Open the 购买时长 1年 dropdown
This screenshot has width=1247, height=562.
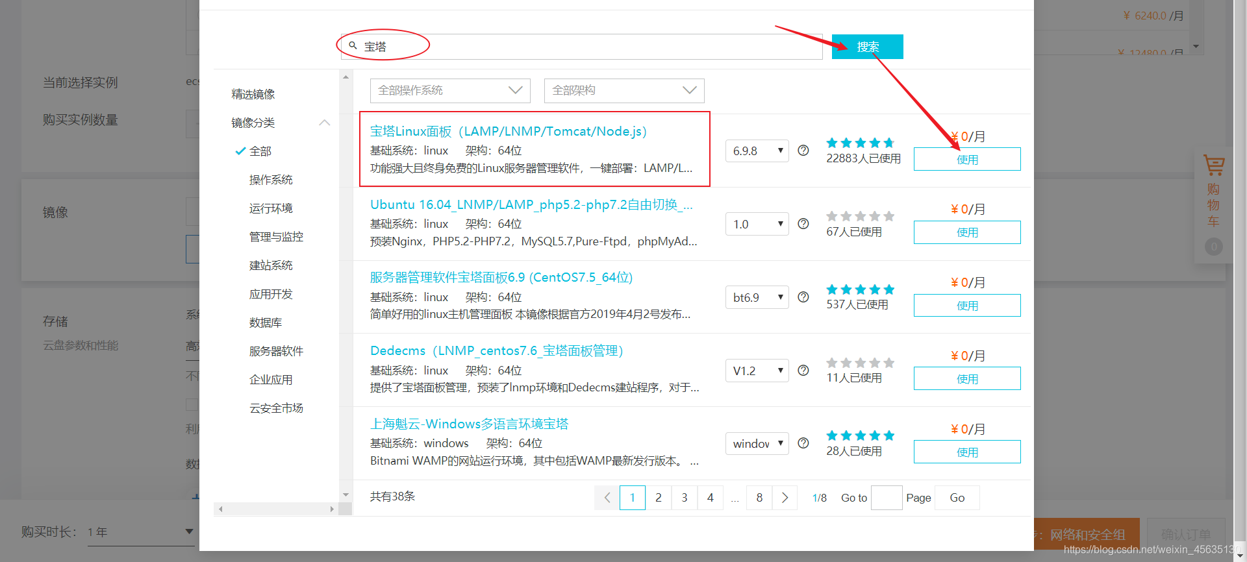pyautogui.click(x=141, y=532)
